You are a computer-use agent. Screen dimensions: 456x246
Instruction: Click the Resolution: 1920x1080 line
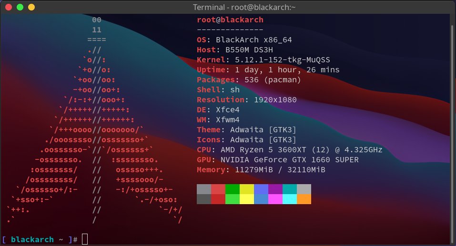click(247, 99)
